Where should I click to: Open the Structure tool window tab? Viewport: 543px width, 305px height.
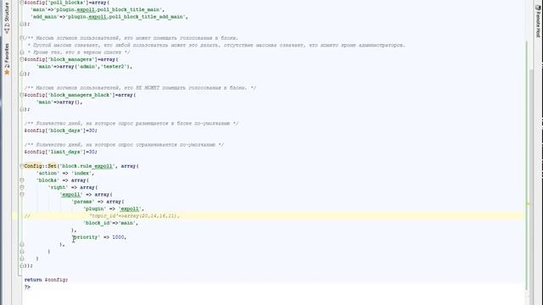pyautogui.click(x=7, y=17)
